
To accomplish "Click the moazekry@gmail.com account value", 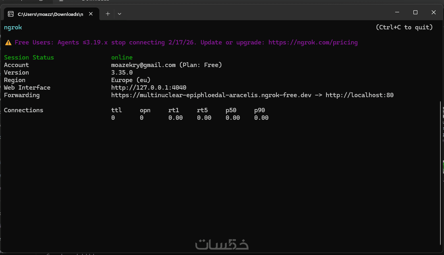I will pos(143,65).
